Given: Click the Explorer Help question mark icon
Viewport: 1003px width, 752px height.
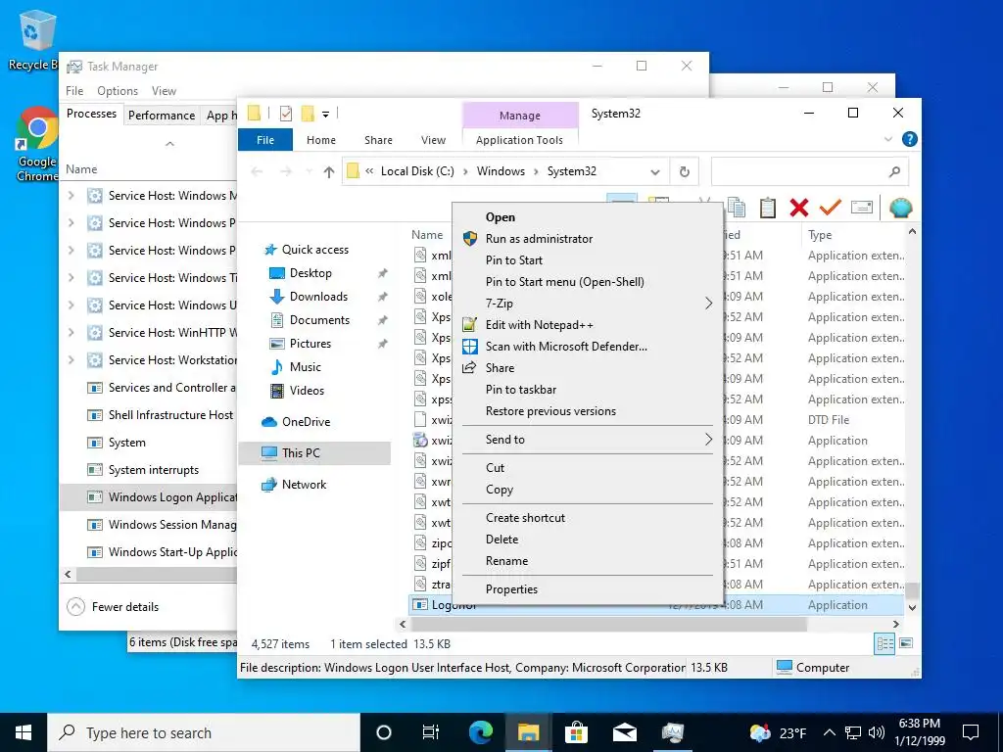Looking at the screenshot, I should [x=909, y=139].
